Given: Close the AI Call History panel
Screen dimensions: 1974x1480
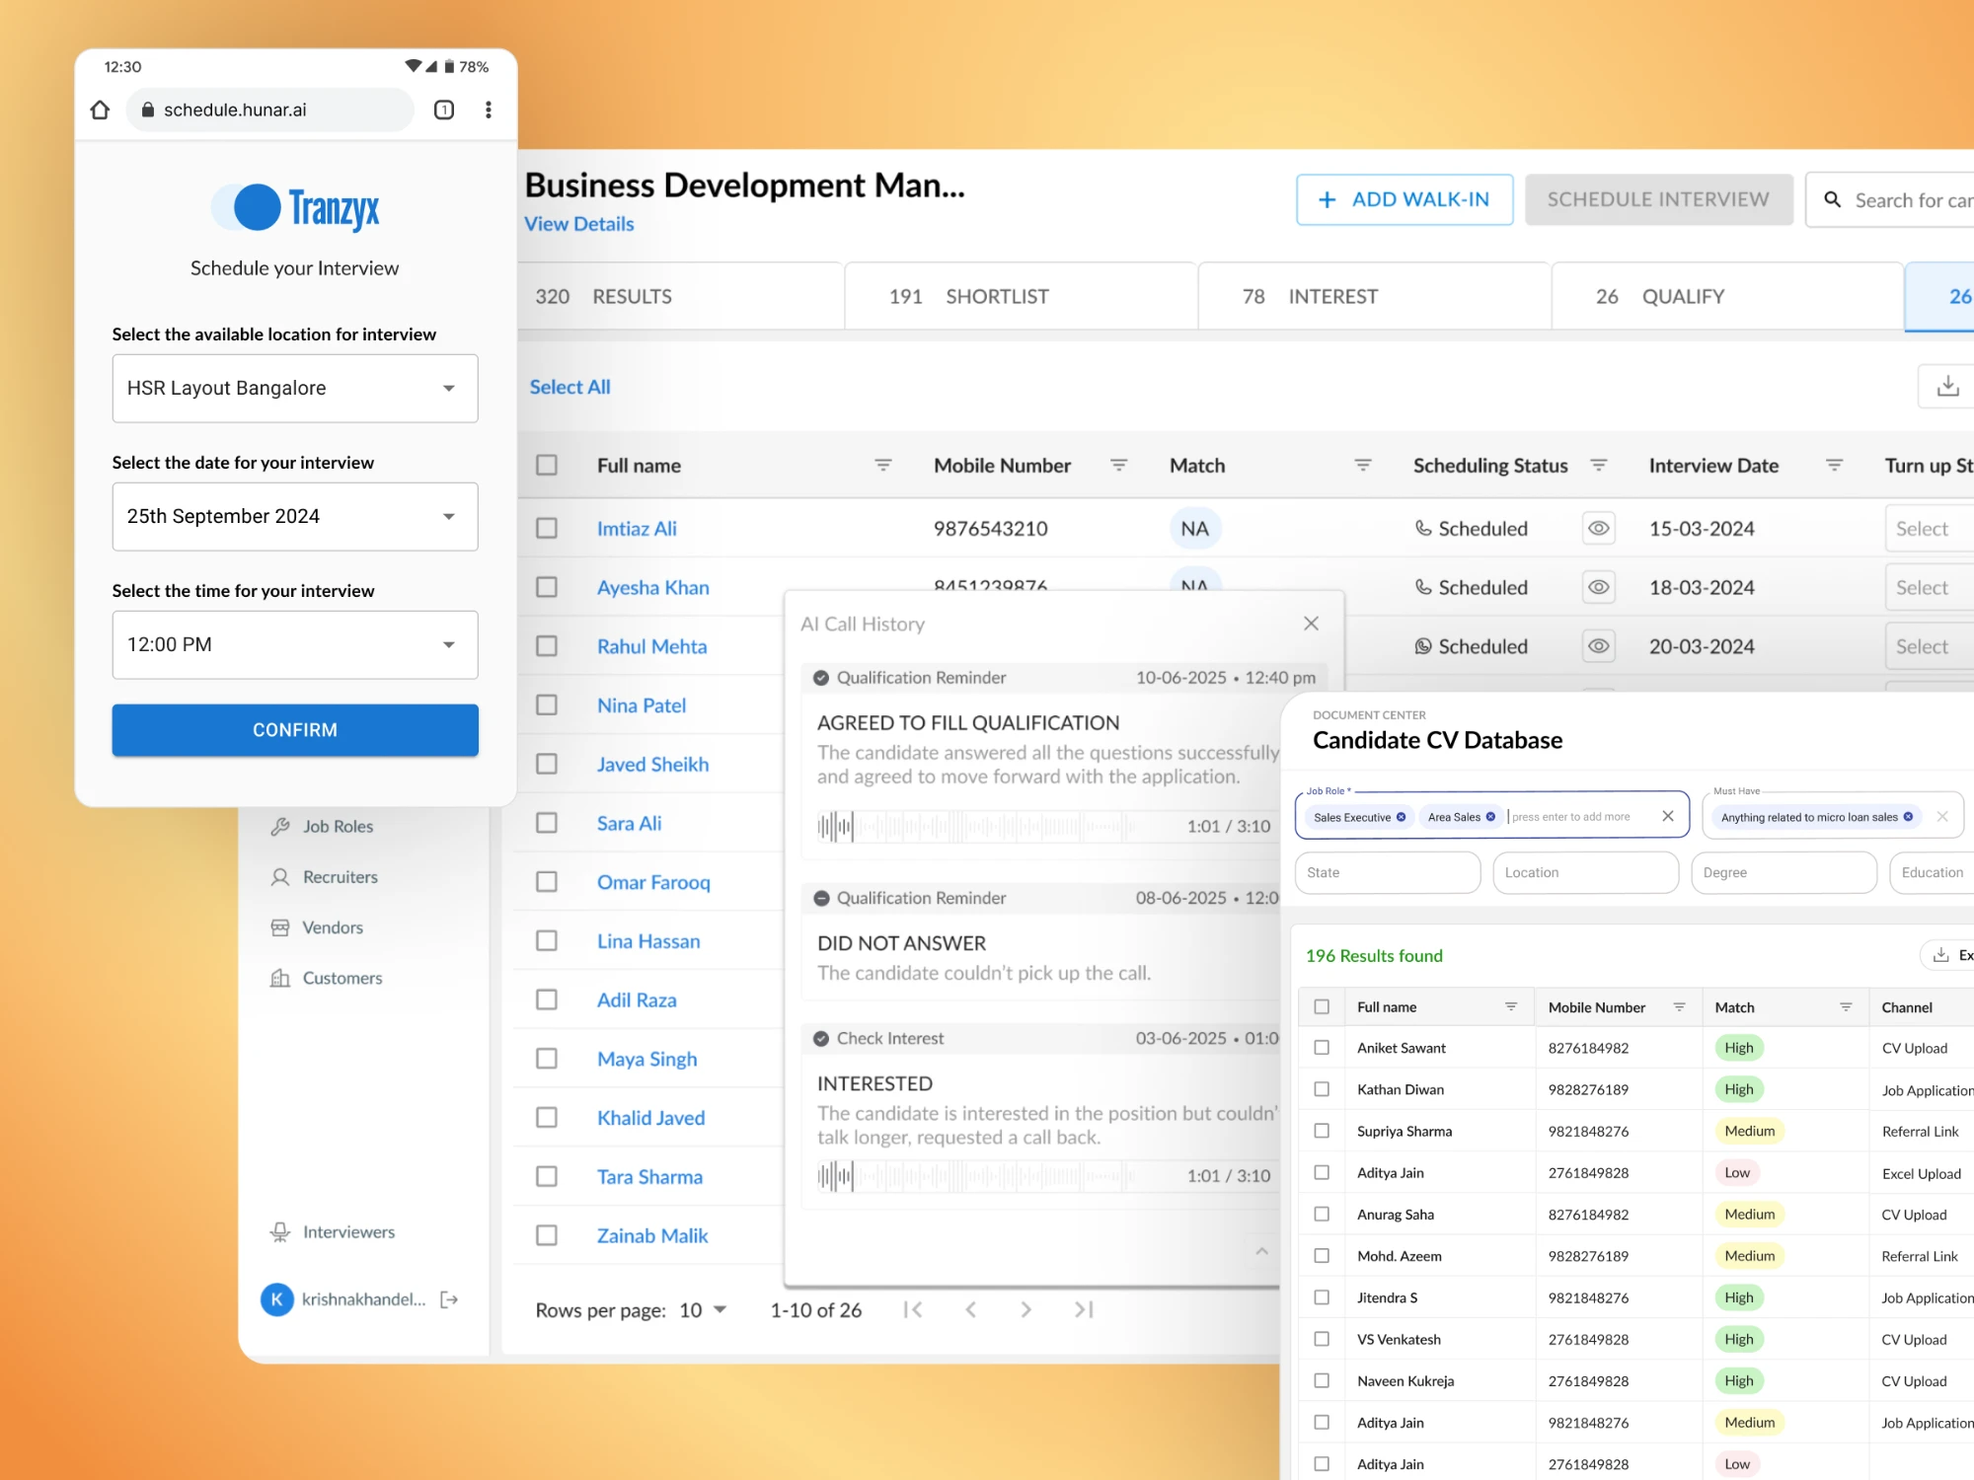Looking at the screenshot, I should click(1311, 624).
